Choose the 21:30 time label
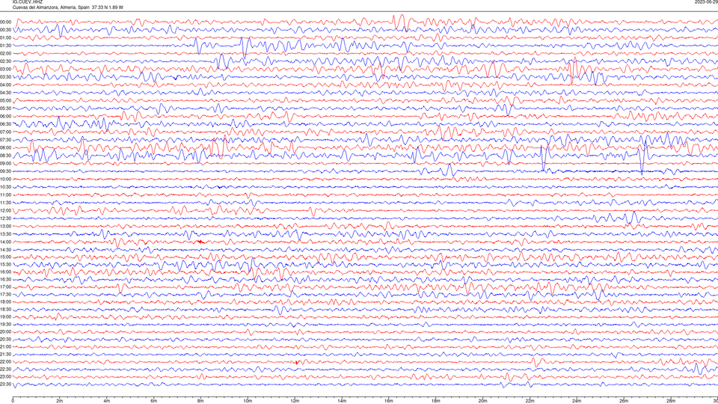 click(5, 354)
